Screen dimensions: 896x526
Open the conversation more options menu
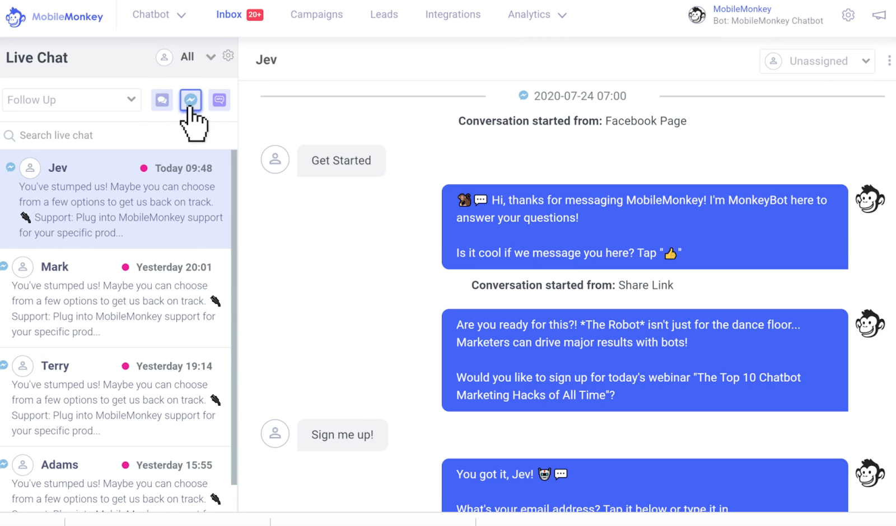click(889, 60)
